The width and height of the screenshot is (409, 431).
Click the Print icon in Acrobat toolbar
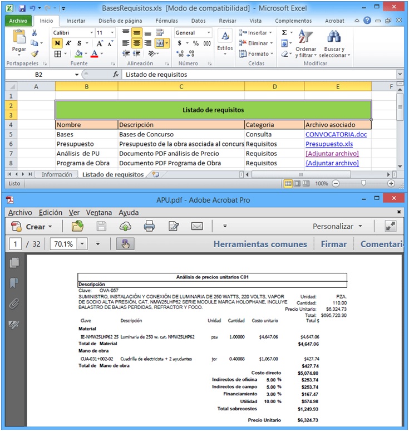[x=149, y=226]
